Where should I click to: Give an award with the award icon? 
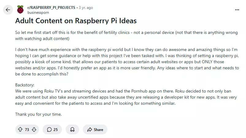[x=72, y=129]
